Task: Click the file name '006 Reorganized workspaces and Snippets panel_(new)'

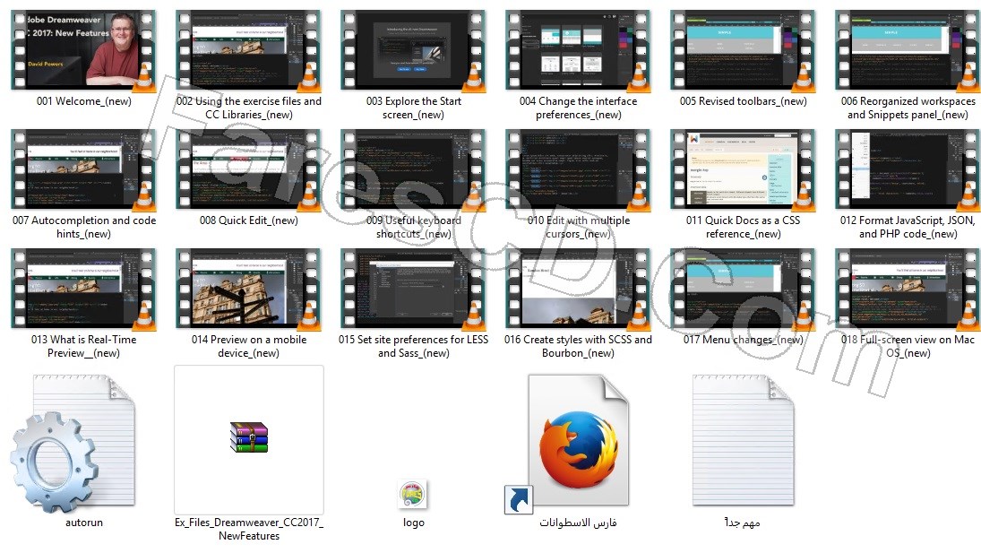Action: click(908, 108)
